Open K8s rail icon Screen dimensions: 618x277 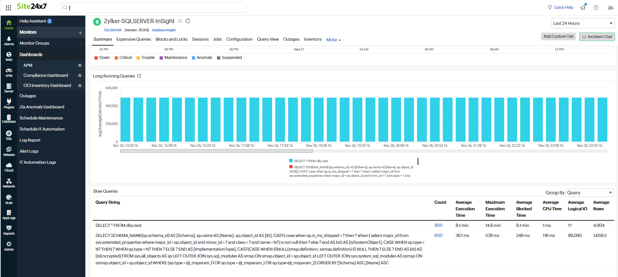(x=9, y=135)
